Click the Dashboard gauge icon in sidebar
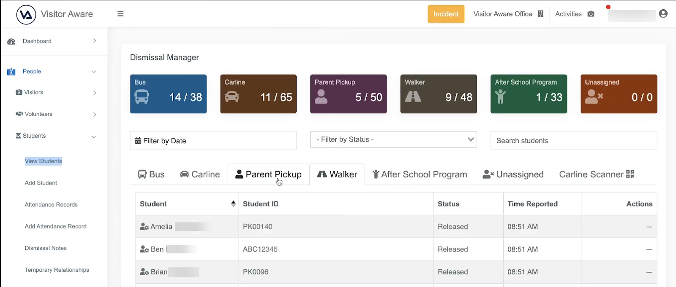 click(11, 41)
